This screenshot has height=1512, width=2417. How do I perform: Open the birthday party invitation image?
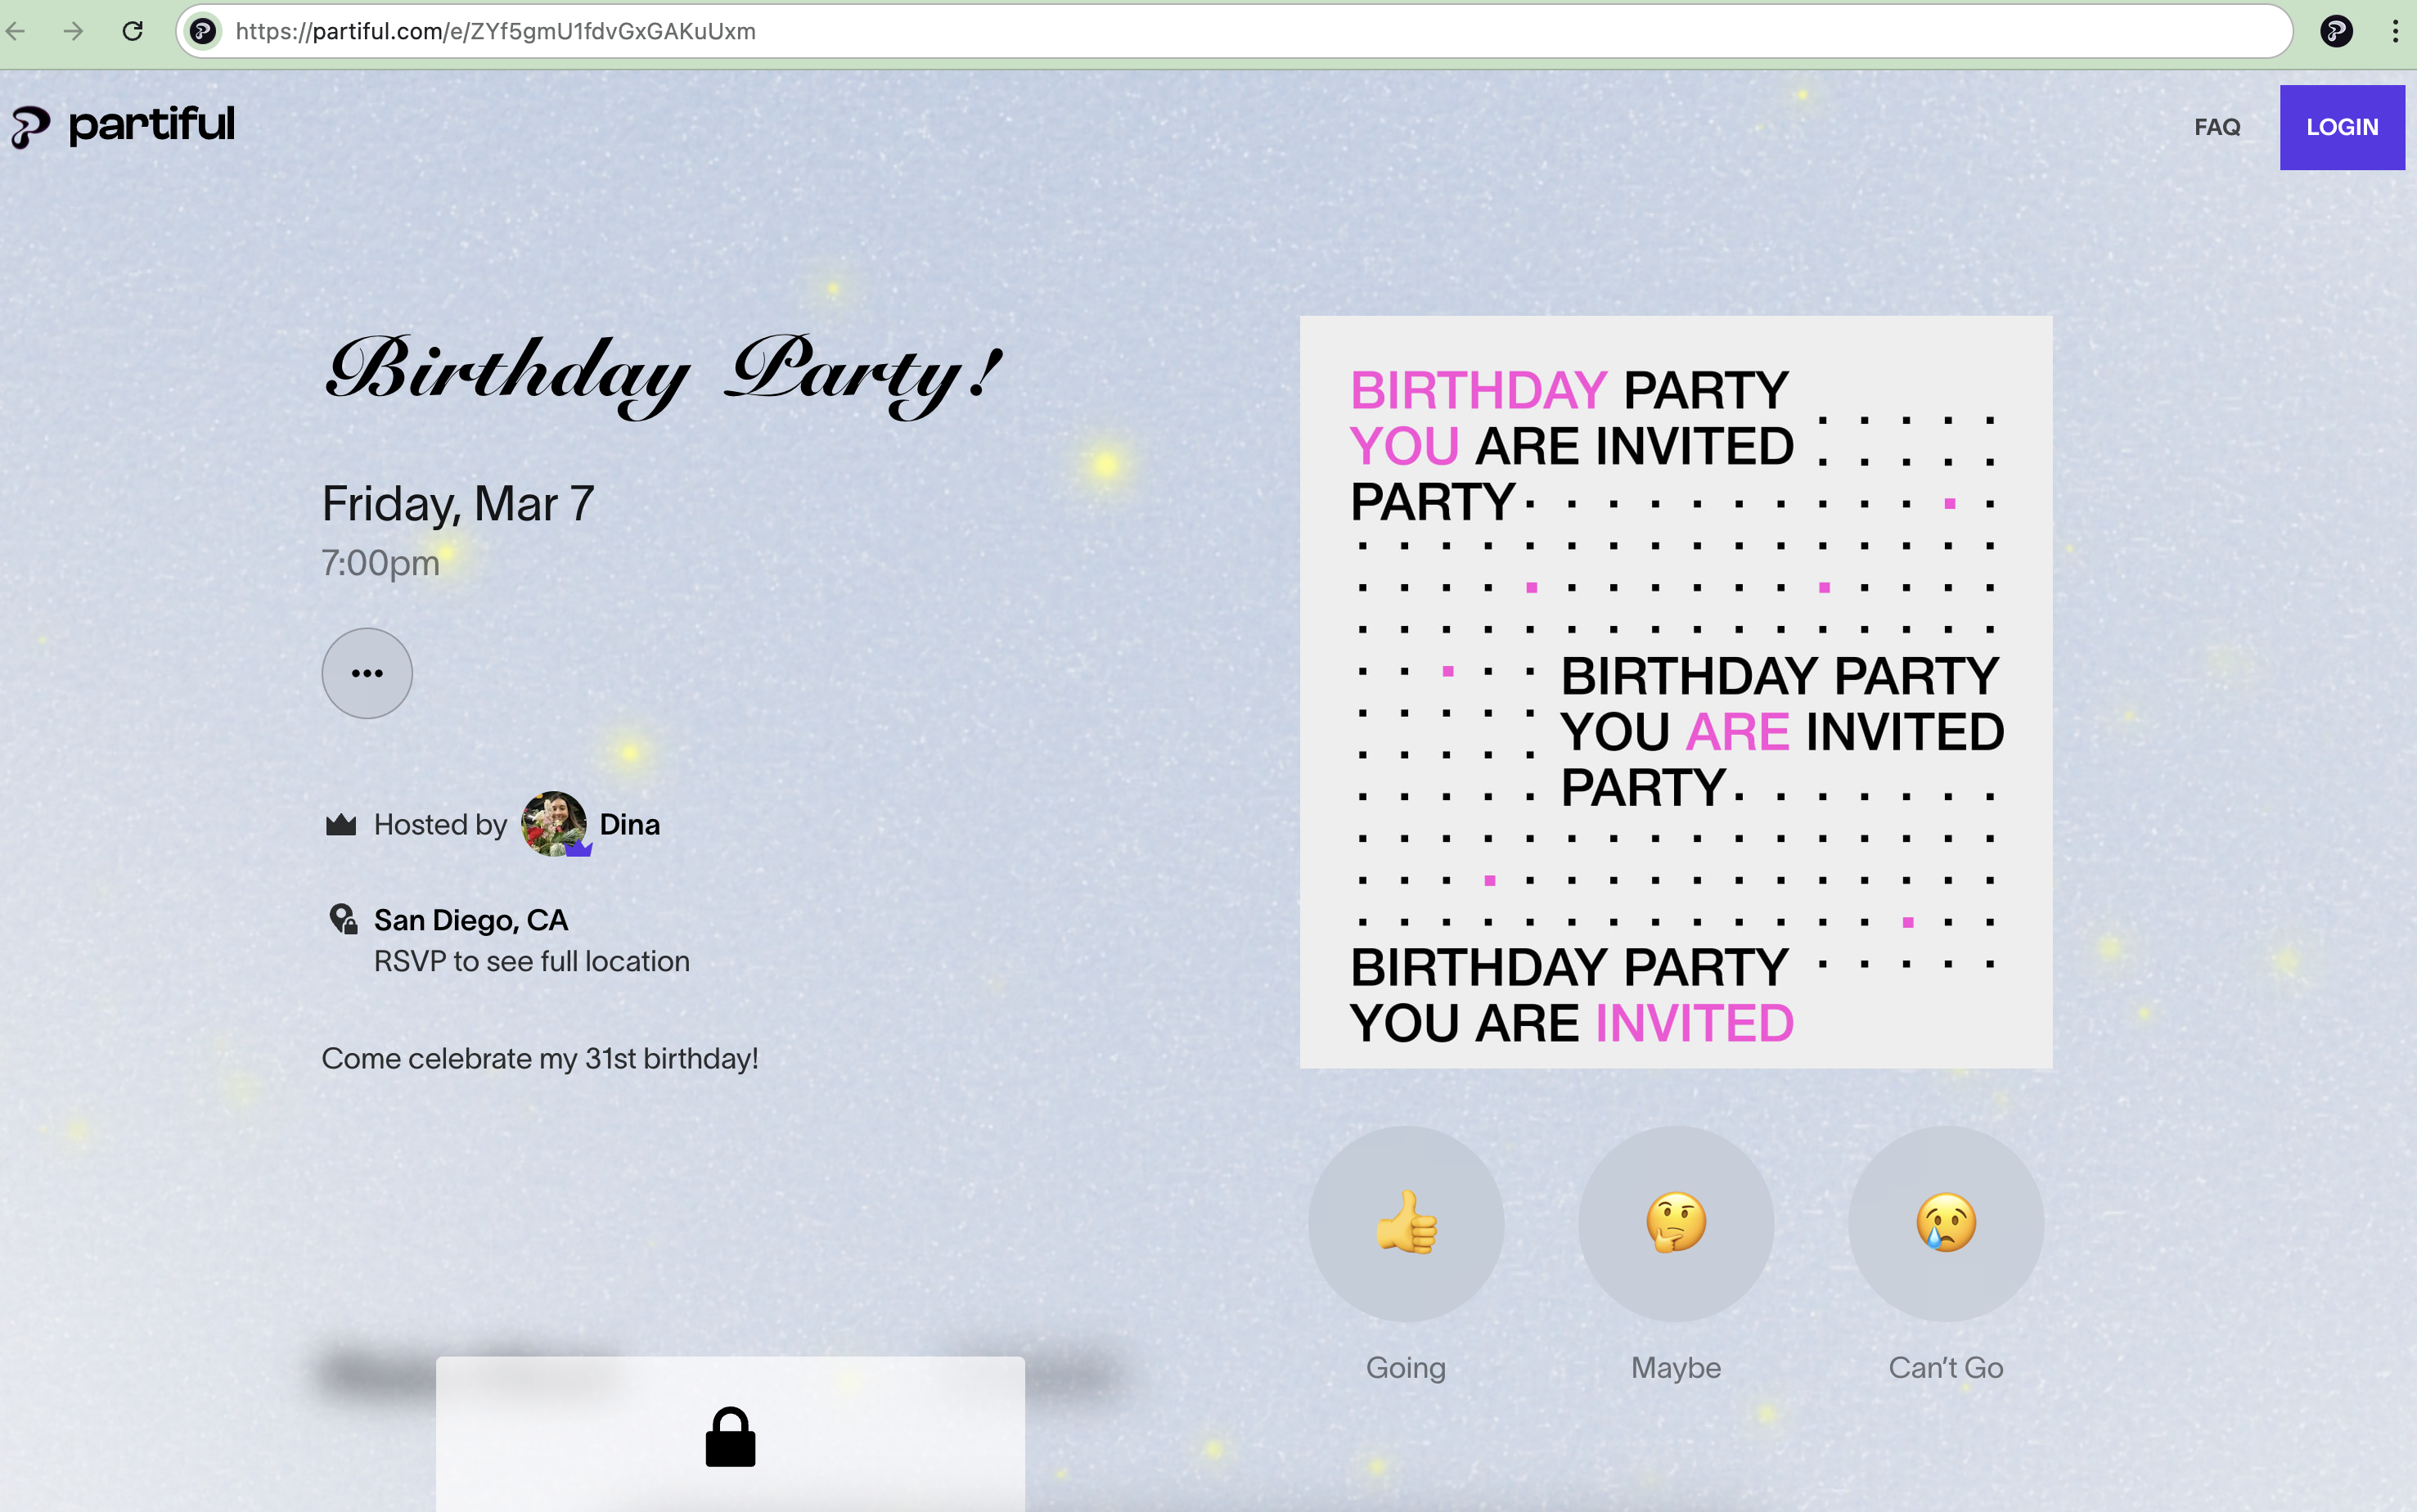[1676, 692]
